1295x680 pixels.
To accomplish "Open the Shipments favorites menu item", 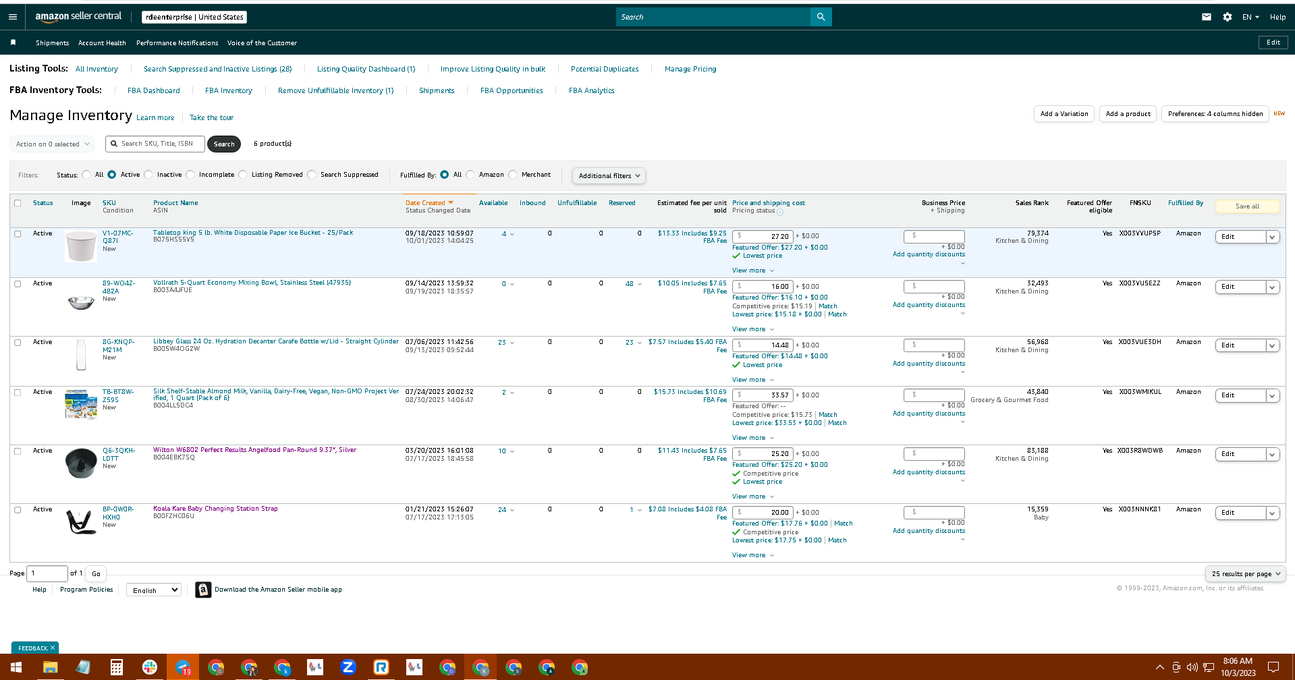I will click(52, 42).
